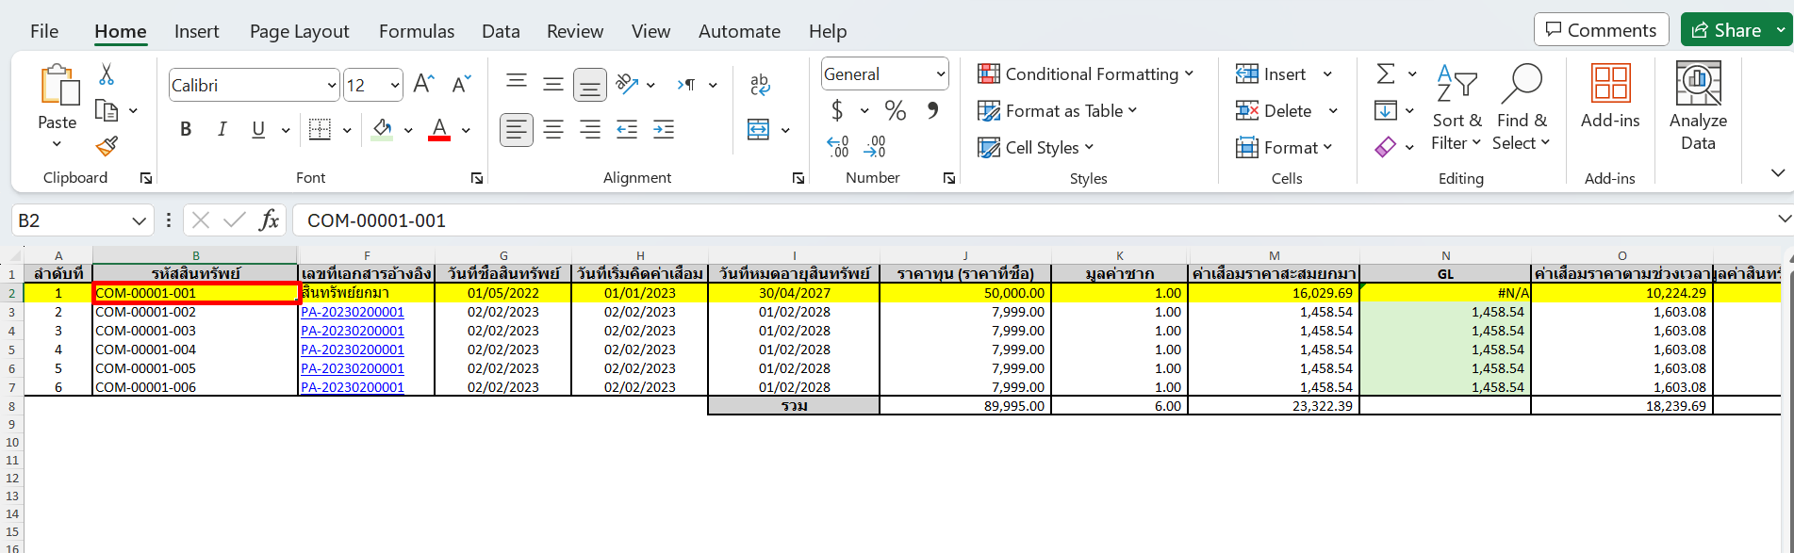The image size is (1794, 553).
Task: Toggle align left
Action: click(x=516, y=129)
